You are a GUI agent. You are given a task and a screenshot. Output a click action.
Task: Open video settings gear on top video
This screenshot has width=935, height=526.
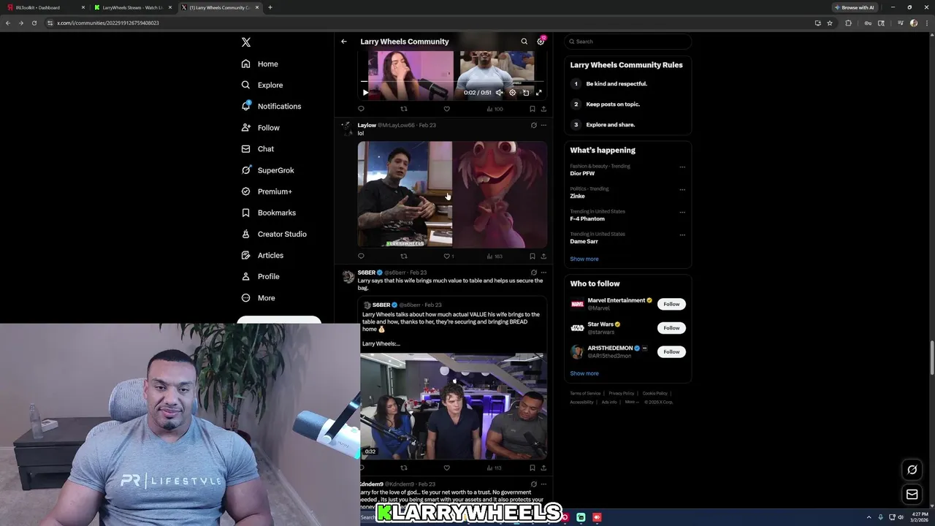pos(512,93)
